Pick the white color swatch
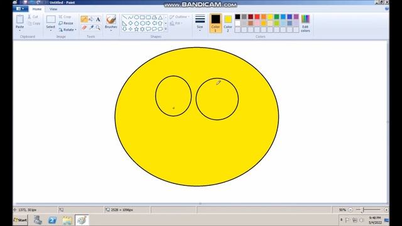This screenshot has width=402, height=226. pyautogui.click(x=237, y=23)
